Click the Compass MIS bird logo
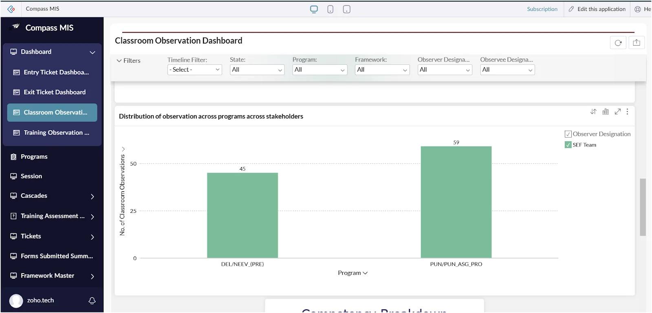This screenshot has height=313, width=652. pos(15,27)
